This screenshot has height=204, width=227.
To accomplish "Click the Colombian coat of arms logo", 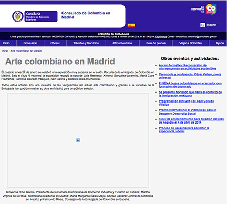I will coord(17,16).
